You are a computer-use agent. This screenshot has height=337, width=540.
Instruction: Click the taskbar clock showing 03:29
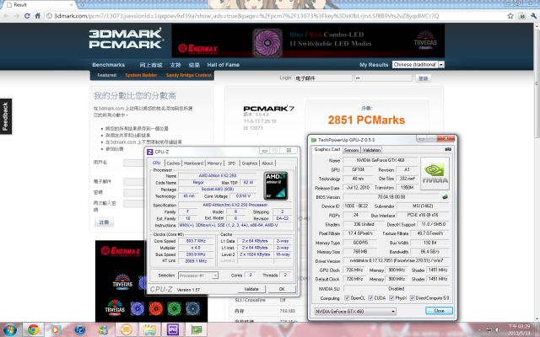[x=520, y=329]
